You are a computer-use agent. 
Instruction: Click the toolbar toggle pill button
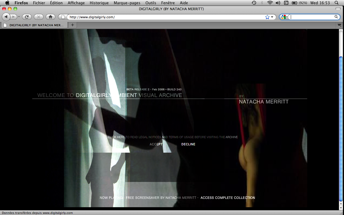(338, 9)
